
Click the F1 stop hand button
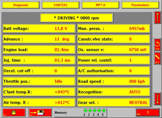tap(14, 112)
